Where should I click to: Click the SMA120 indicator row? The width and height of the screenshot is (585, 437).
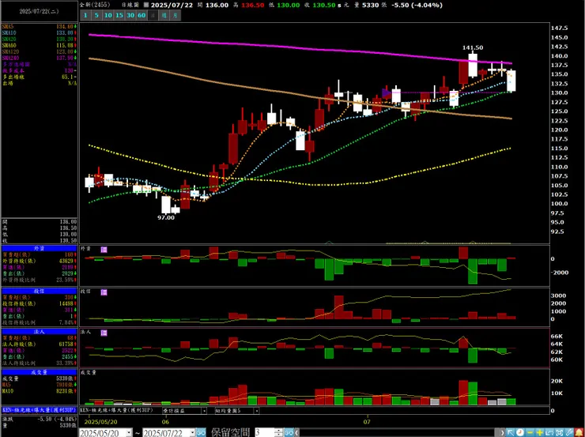click(x=40, y=52)
